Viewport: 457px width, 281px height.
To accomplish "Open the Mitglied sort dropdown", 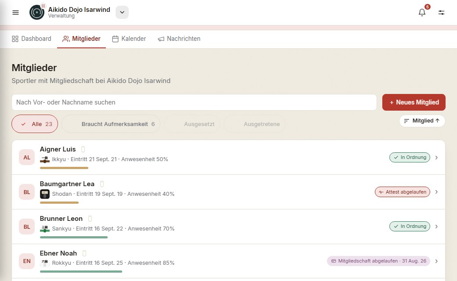I will click(422, 121).
